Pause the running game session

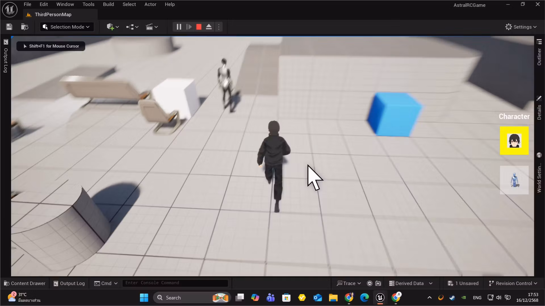[x=179, y=27]
